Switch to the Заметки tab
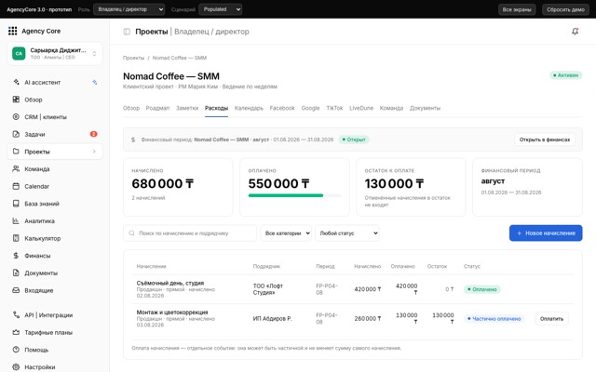The width and height of the screenshot is (596, 372). [187, 108]
